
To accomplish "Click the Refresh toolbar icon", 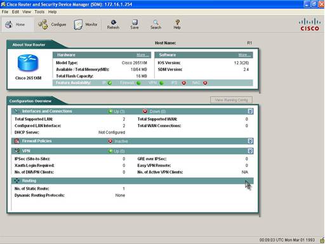I will pos(113,22).
